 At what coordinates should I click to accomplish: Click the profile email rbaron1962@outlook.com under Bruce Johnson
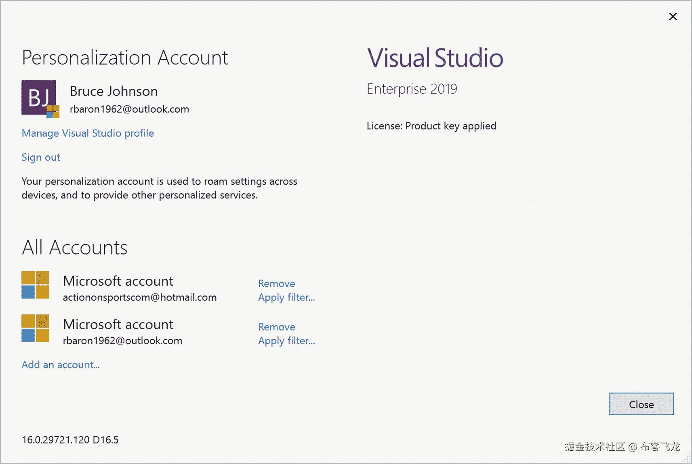[129, 109]
